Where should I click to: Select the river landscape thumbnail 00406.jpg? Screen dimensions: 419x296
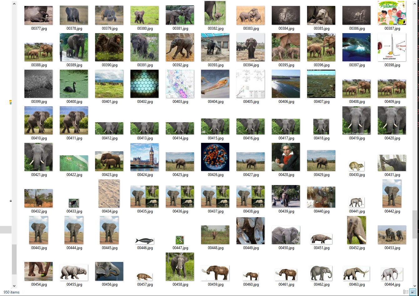286,84
